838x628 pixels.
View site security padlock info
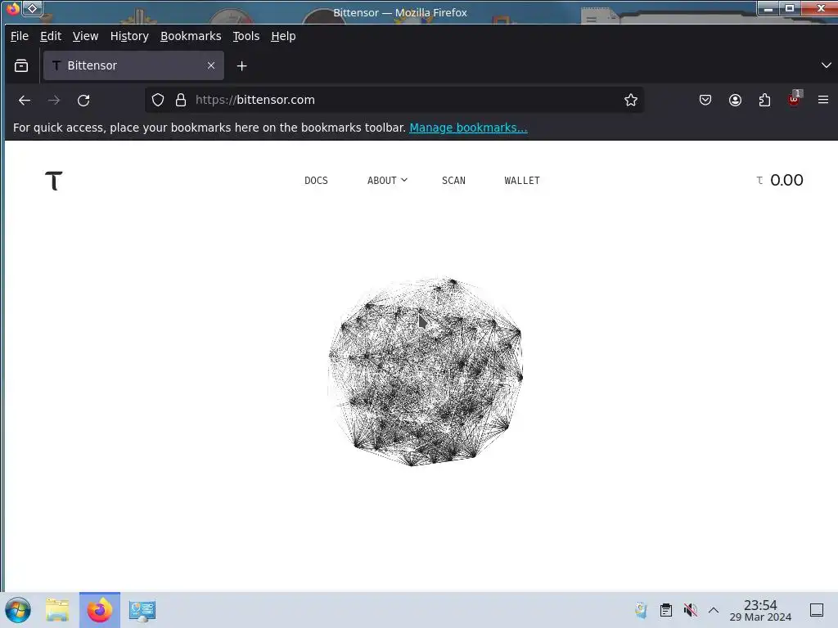181,100
